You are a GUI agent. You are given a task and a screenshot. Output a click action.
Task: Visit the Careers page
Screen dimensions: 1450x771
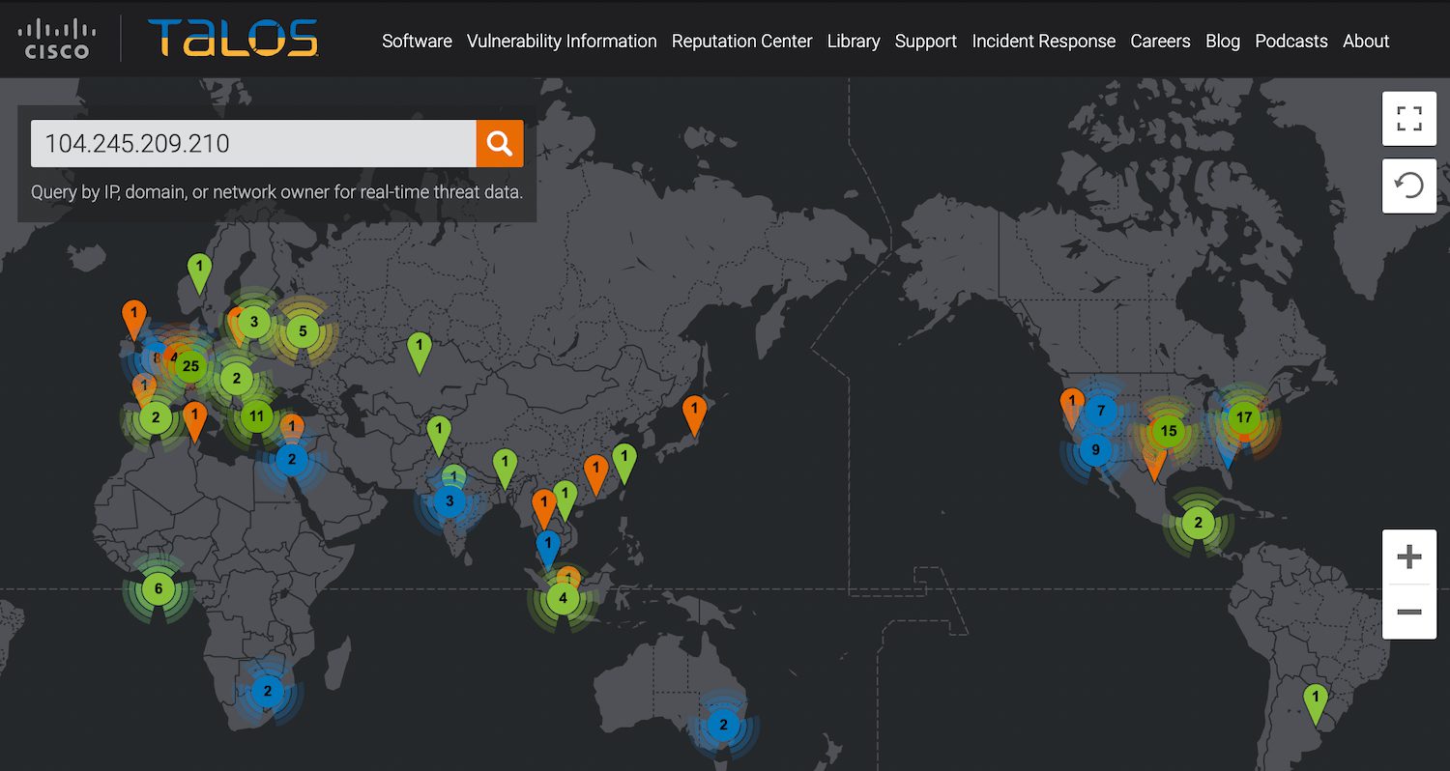tap(1160, 41)
